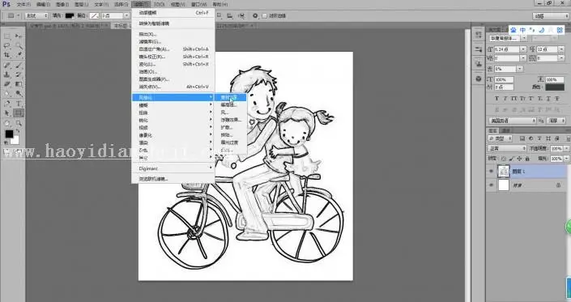The image size is (571, 302).
Task: Open the leading dropdown showing 12 pt
Action: pyautogui.click(x=561, y=49)
